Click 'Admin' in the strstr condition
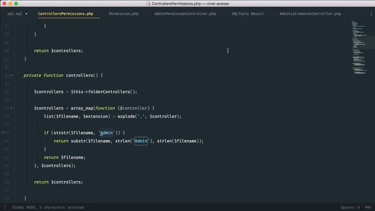The width and height of the screenshot is (375, 211). 107,133
